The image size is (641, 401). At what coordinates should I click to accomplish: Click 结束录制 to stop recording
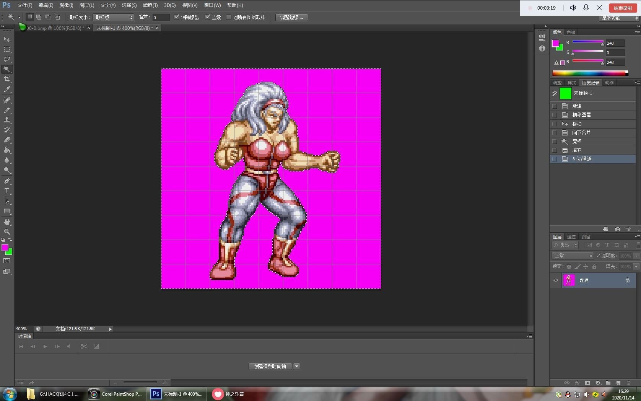pos(623,8)
